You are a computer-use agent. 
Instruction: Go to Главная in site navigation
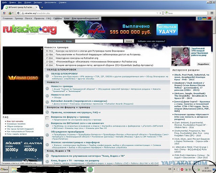(x=8, y=18)
